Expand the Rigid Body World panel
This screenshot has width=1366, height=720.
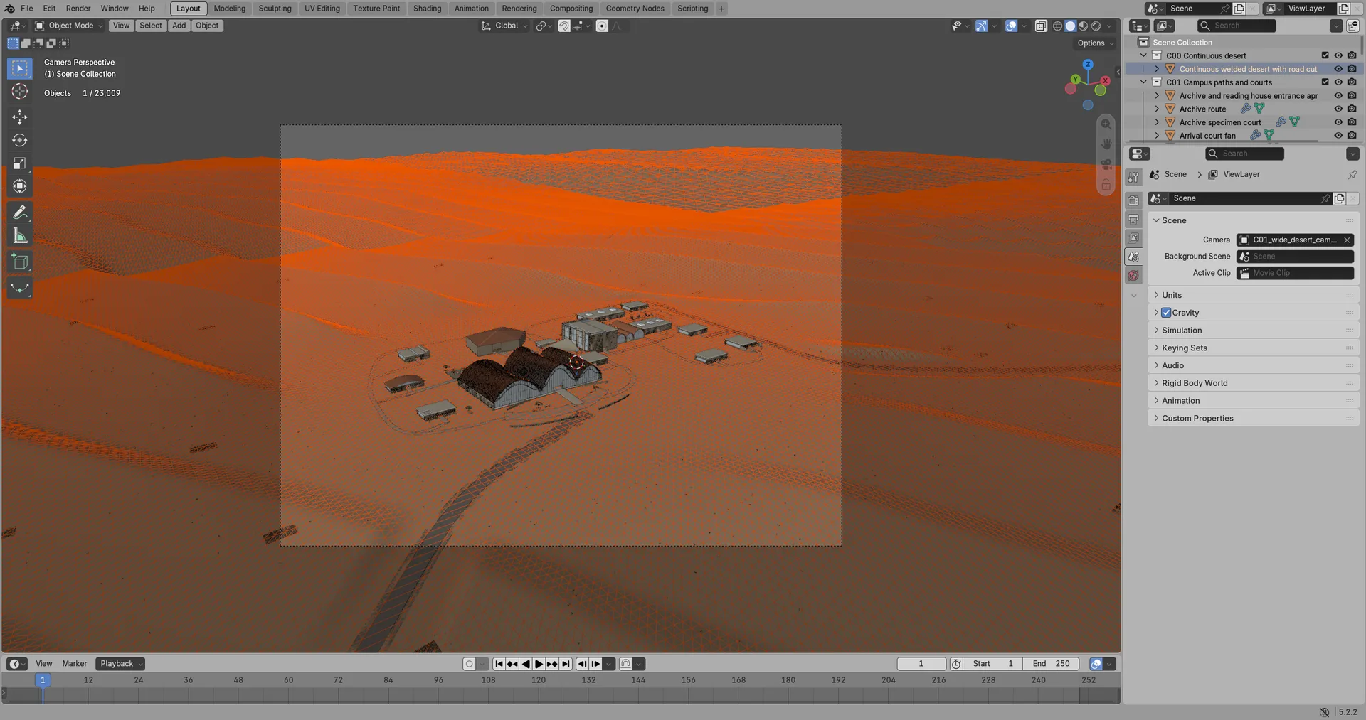(x=1253, y=383)
